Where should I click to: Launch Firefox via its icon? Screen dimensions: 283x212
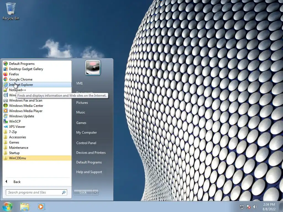point(6,74)
